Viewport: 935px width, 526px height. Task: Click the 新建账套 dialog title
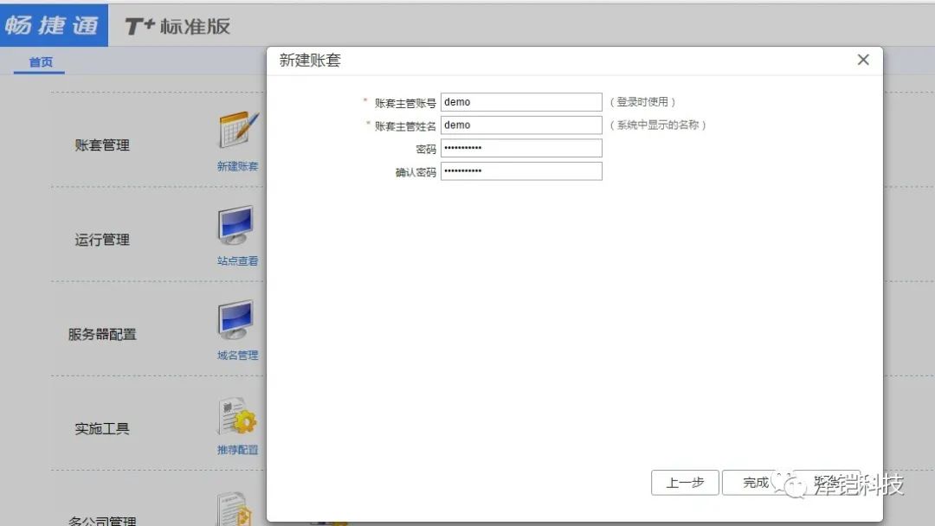pyautogui.click(x=309, y=61)
